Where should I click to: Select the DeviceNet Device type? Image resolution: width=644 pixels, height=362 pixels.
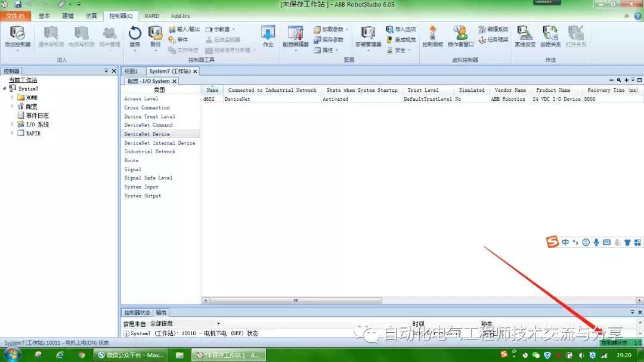coord(147,134)
